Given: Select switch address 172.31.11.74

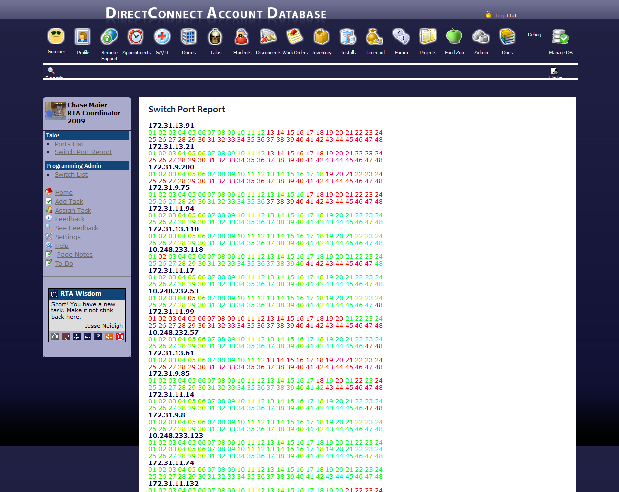Looking at the screenshot, I should pyautogui.click(x=171, y=463).
